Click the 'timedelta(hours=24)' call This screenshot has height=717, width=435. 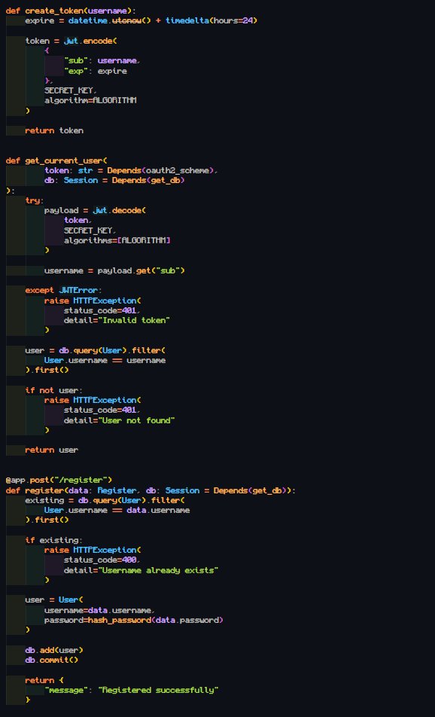(211, 20)
